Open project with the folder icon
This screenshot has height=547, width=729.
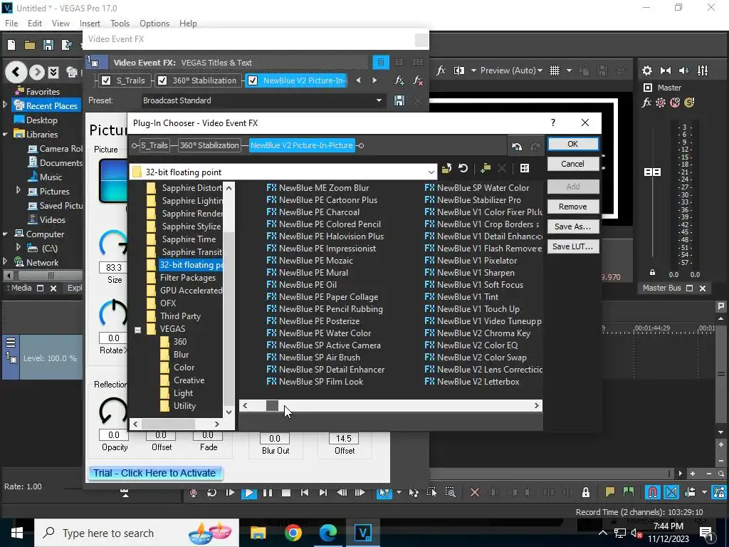(30, 45)
